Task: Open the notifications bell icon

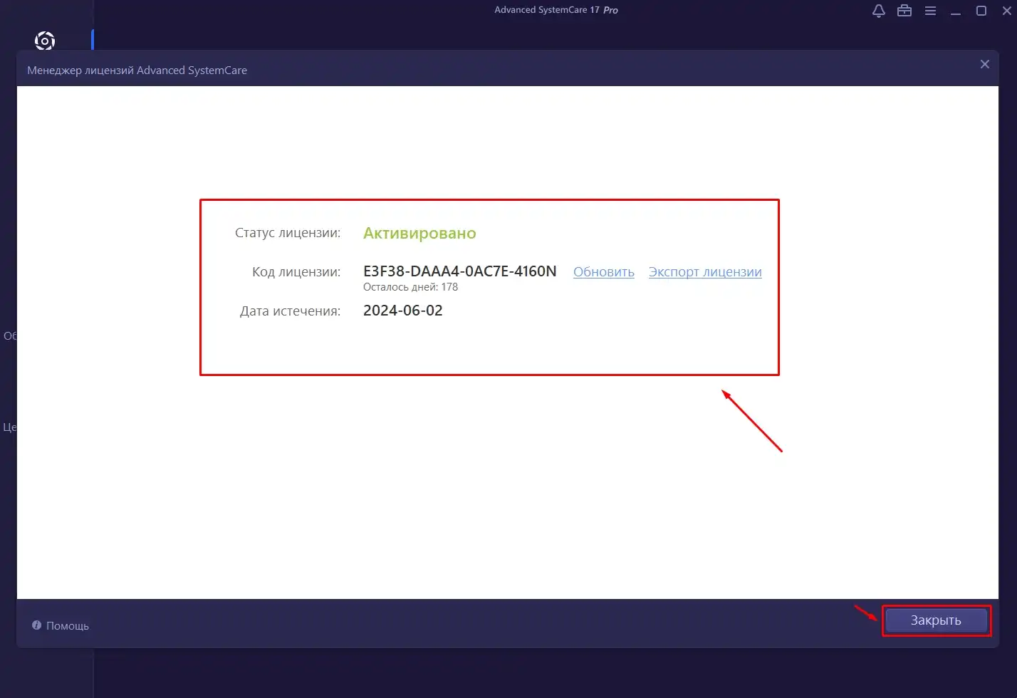Action: (x=879, y=11)
